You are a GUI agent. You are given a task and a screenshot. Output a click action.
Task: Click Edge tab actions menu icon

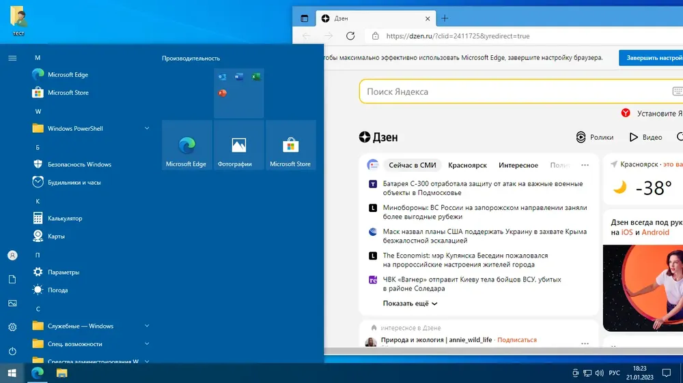pyautogui.click(x=305, y=18)
